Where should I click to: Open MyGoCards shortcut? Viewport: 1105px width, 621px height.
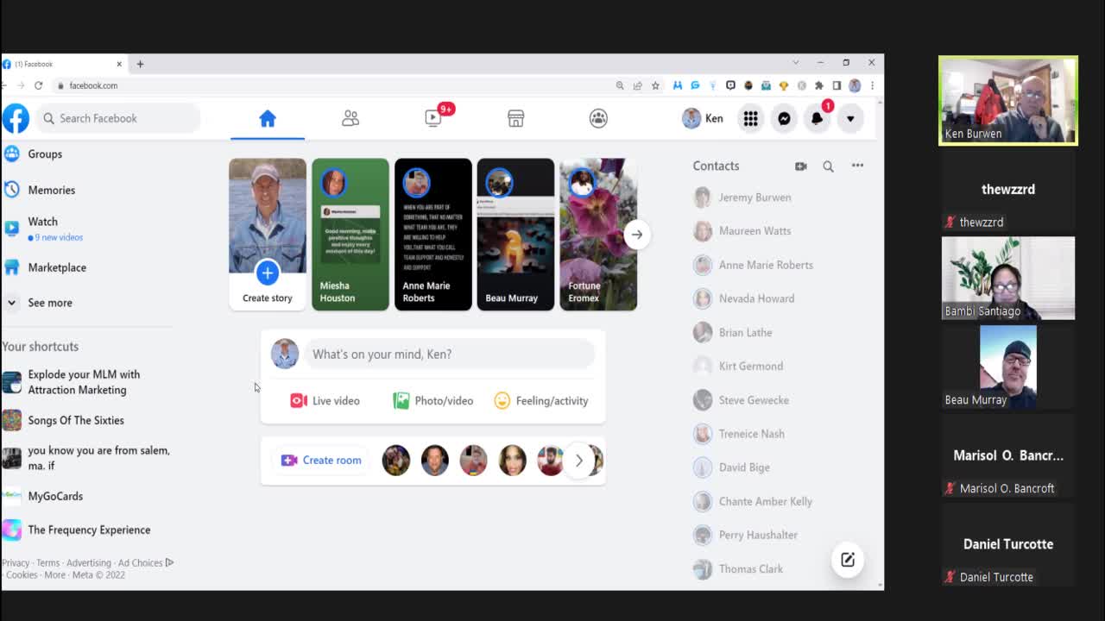coord(43,496)
